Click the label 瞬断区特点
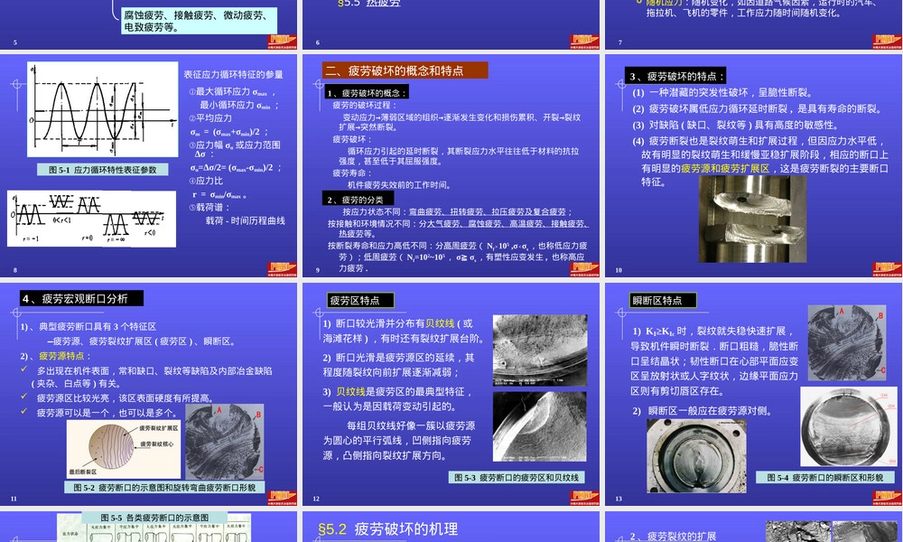Screen dimensions: 903x542 (x=663, y=300)
